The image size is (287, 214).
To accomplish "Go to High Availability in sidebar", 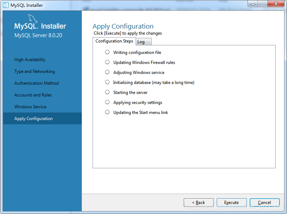I will (x=30, y=60).
